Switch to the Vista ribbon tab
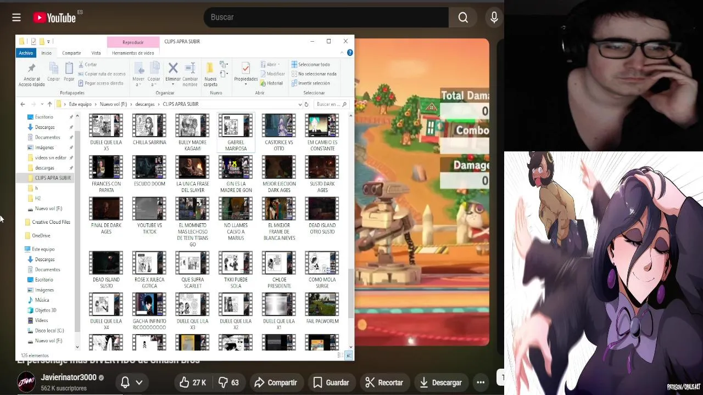This screenshot has width=703, height=395. [x=96, y=53]
